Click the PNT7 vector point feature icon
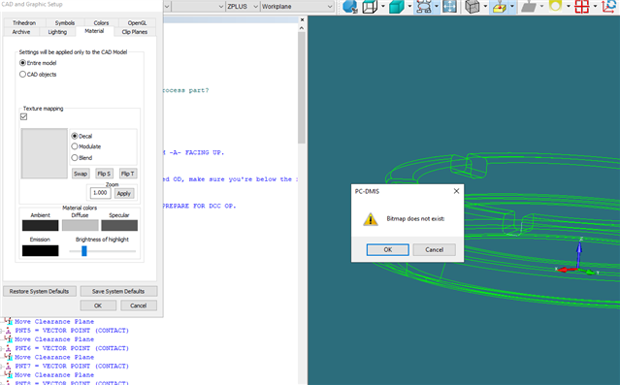Viewport: 620px width, 385px height. pyautogui.click(x=8, y=366)
